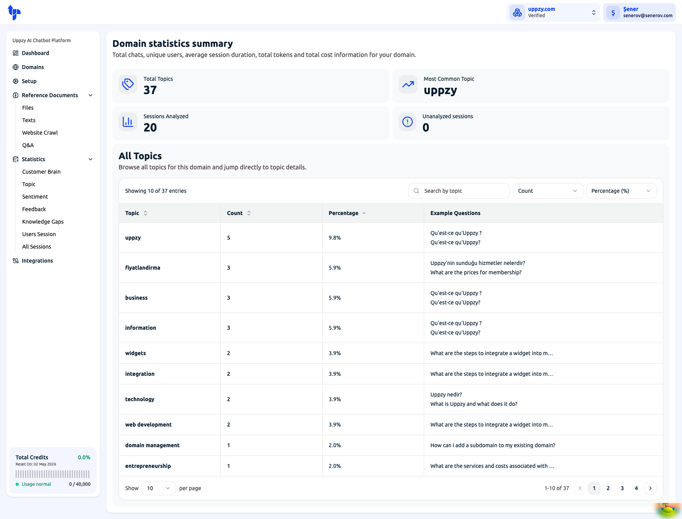
Task: Open the Domains menu item
Action: click(x=53, y=67)
